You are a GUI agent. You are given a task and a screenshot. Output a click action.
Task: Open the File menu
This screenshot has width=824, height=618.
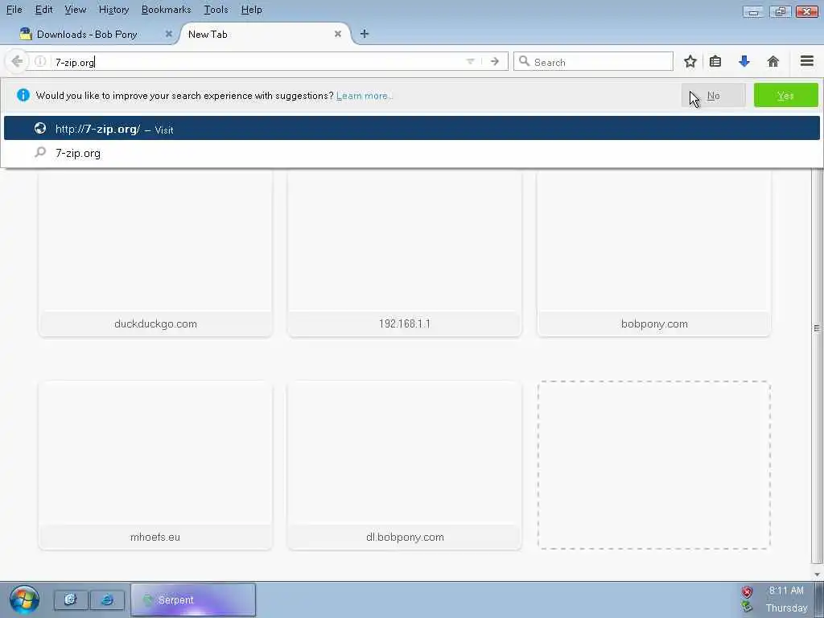click(x=14, y=10)
